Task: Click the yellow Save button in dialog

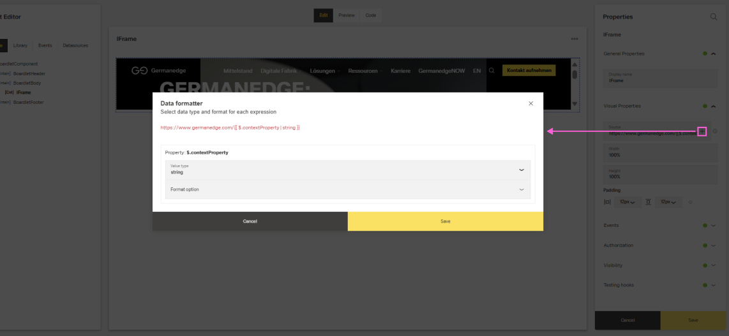Action: (x=446, y=221)
